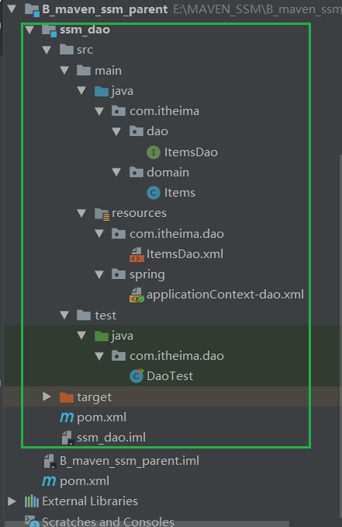Collapse the B_maven_ssm_parent project root
The image size is (342, 527).
point(12,9)
